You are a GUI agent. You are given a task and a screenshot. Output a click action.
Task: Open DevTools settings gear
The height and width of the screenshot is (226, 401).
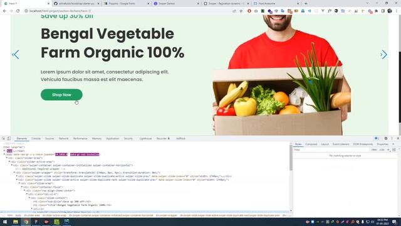(386, 138)
